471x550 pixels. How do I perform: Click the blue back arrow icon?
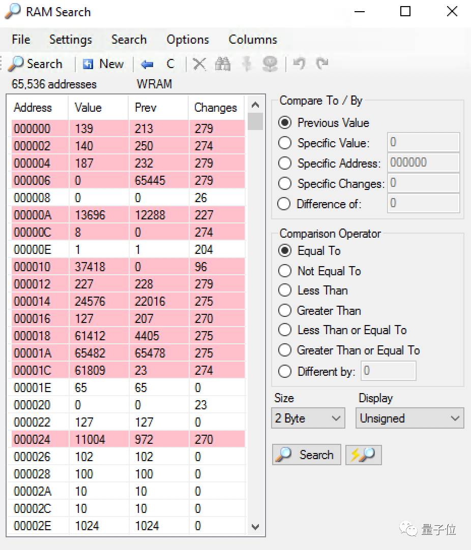147,64
